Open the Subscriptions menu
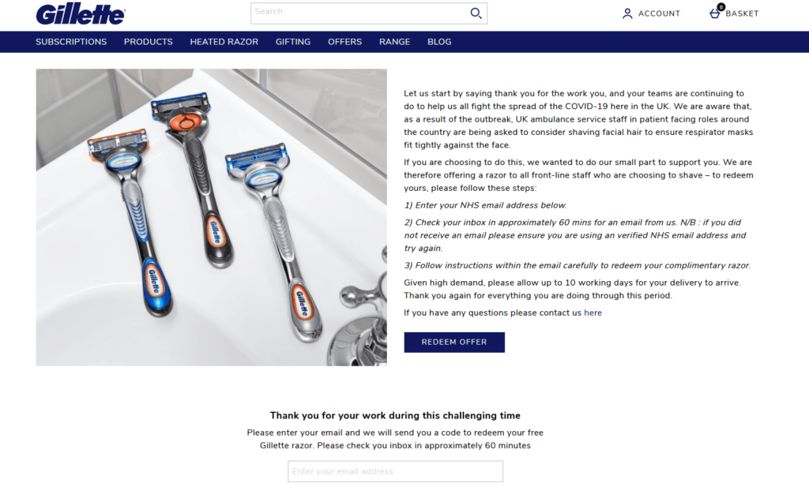809x487 pixels. point(71,42)
